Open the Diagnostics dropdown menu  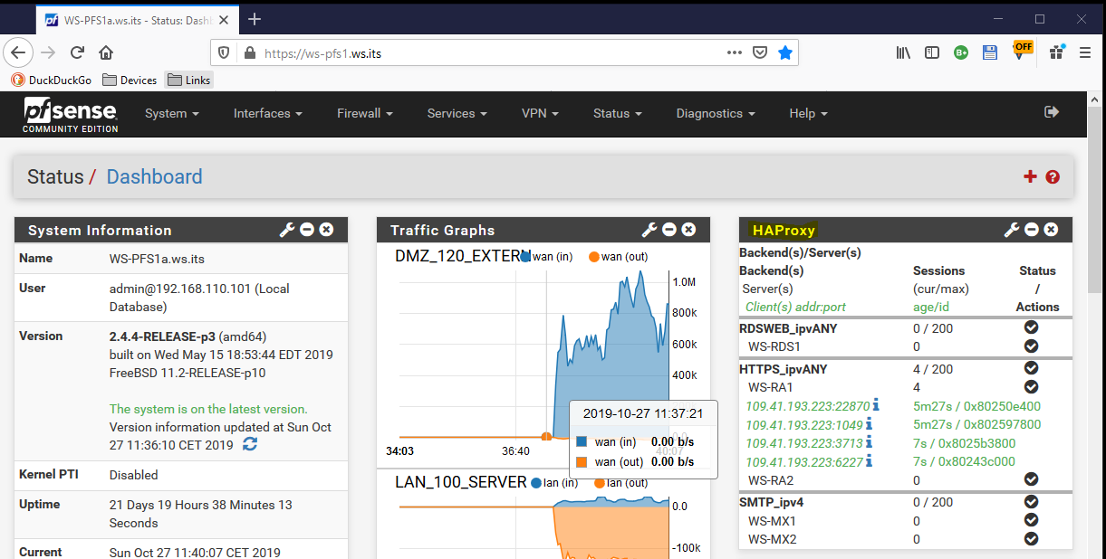point(716,113)
